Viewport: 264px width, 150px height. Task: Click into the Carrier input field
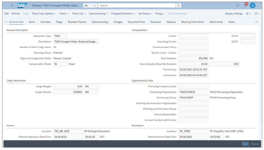(193, 36)
